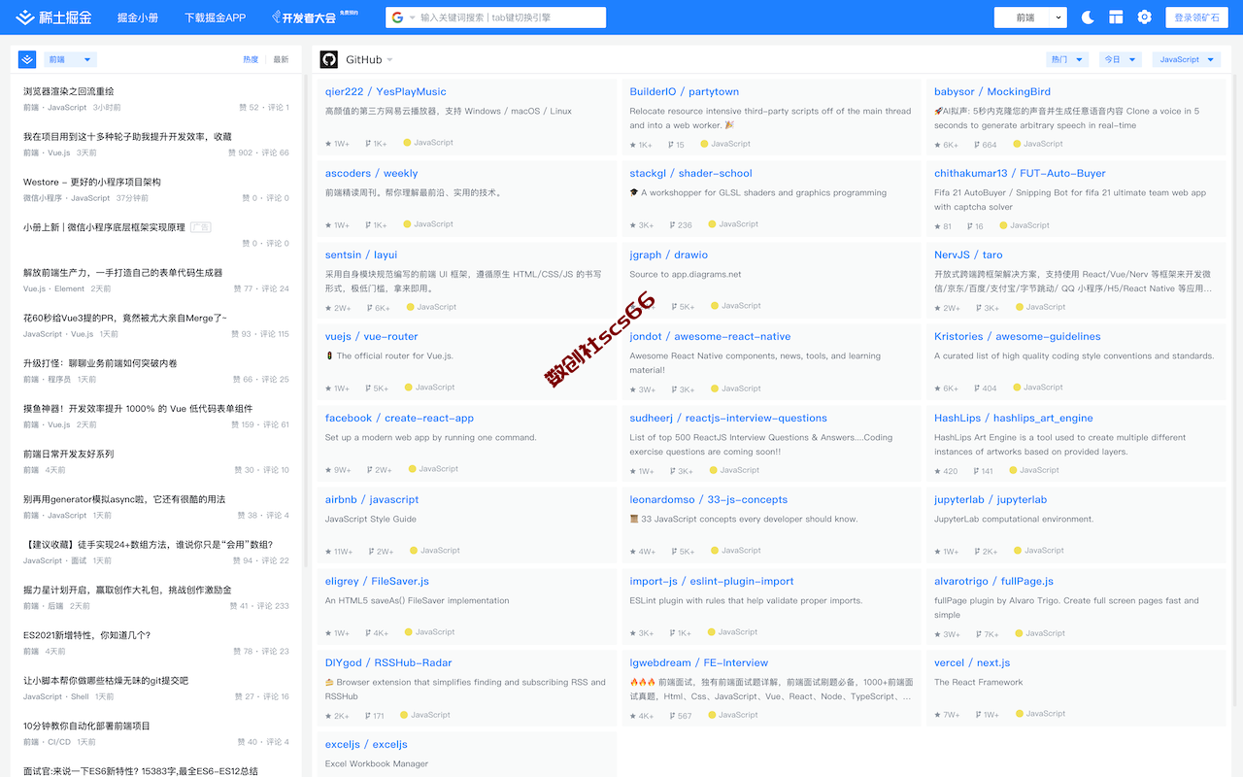
Task: Click star icon on create-react-app card
Action: (328, 470)
